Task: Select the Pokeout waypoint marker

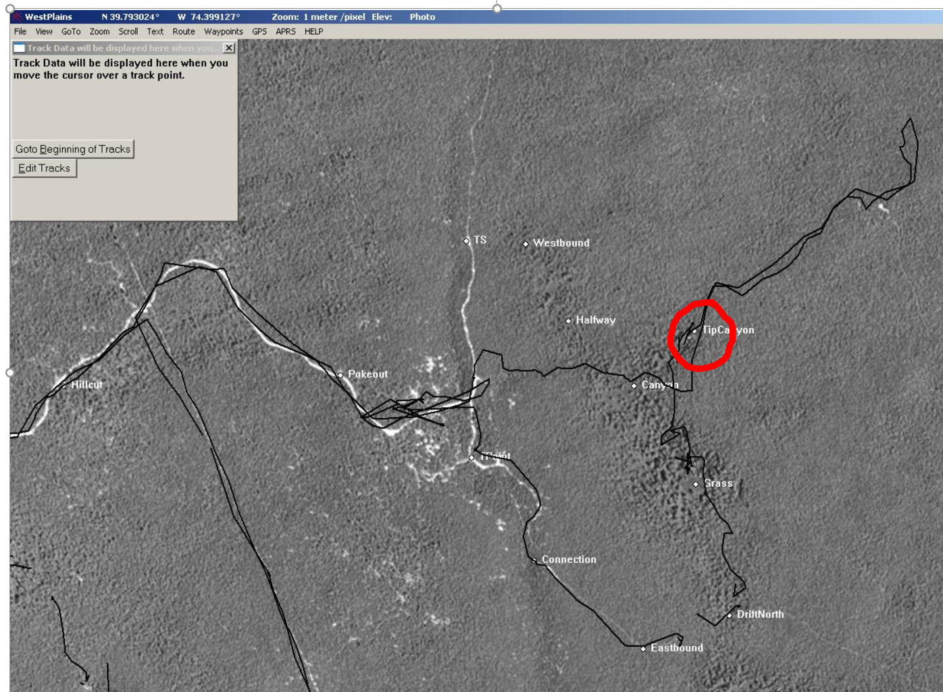Action: (x=340, y=375)
